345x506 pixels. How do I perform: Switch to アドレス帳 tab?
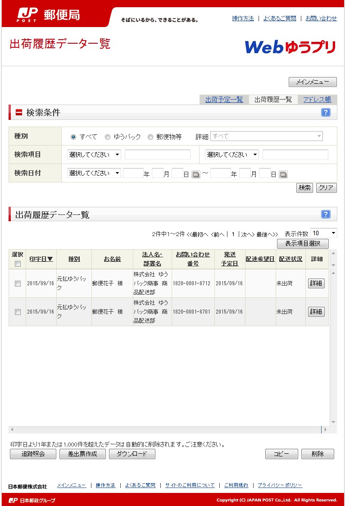tap(317, 100)
